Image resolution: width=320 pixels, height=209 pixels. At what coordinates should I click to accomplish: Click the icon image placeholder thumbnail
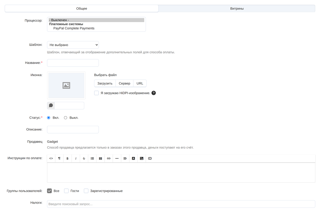point(66,85)
